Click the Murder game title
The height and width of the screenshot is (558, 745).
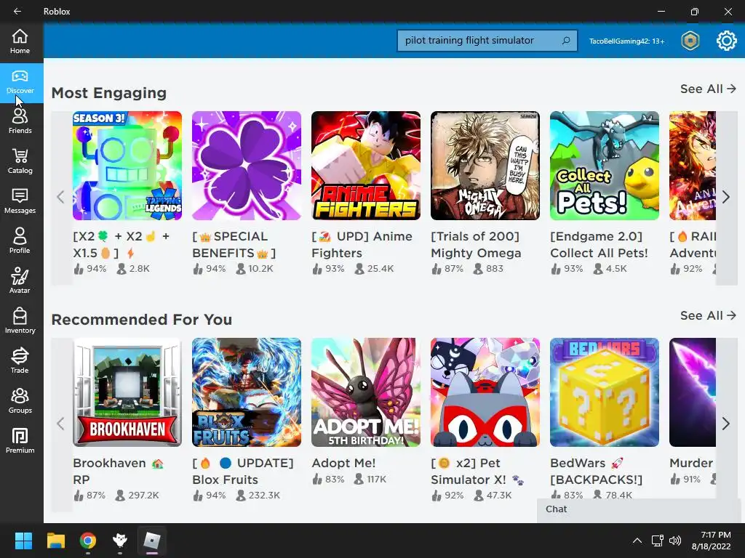[691, 463]
